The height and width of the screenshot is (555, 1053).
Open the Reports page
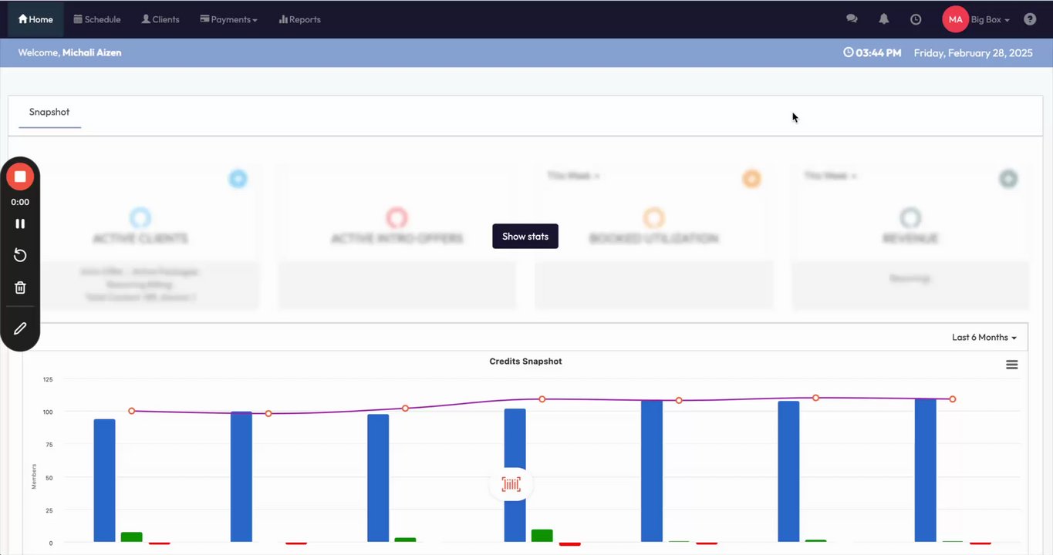[x=299, y=19]
